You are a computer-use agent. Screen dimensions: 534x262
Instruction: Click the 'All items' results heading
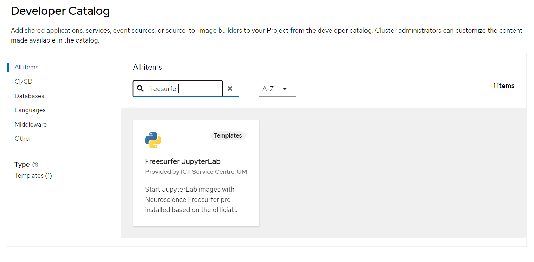point(148,67)
